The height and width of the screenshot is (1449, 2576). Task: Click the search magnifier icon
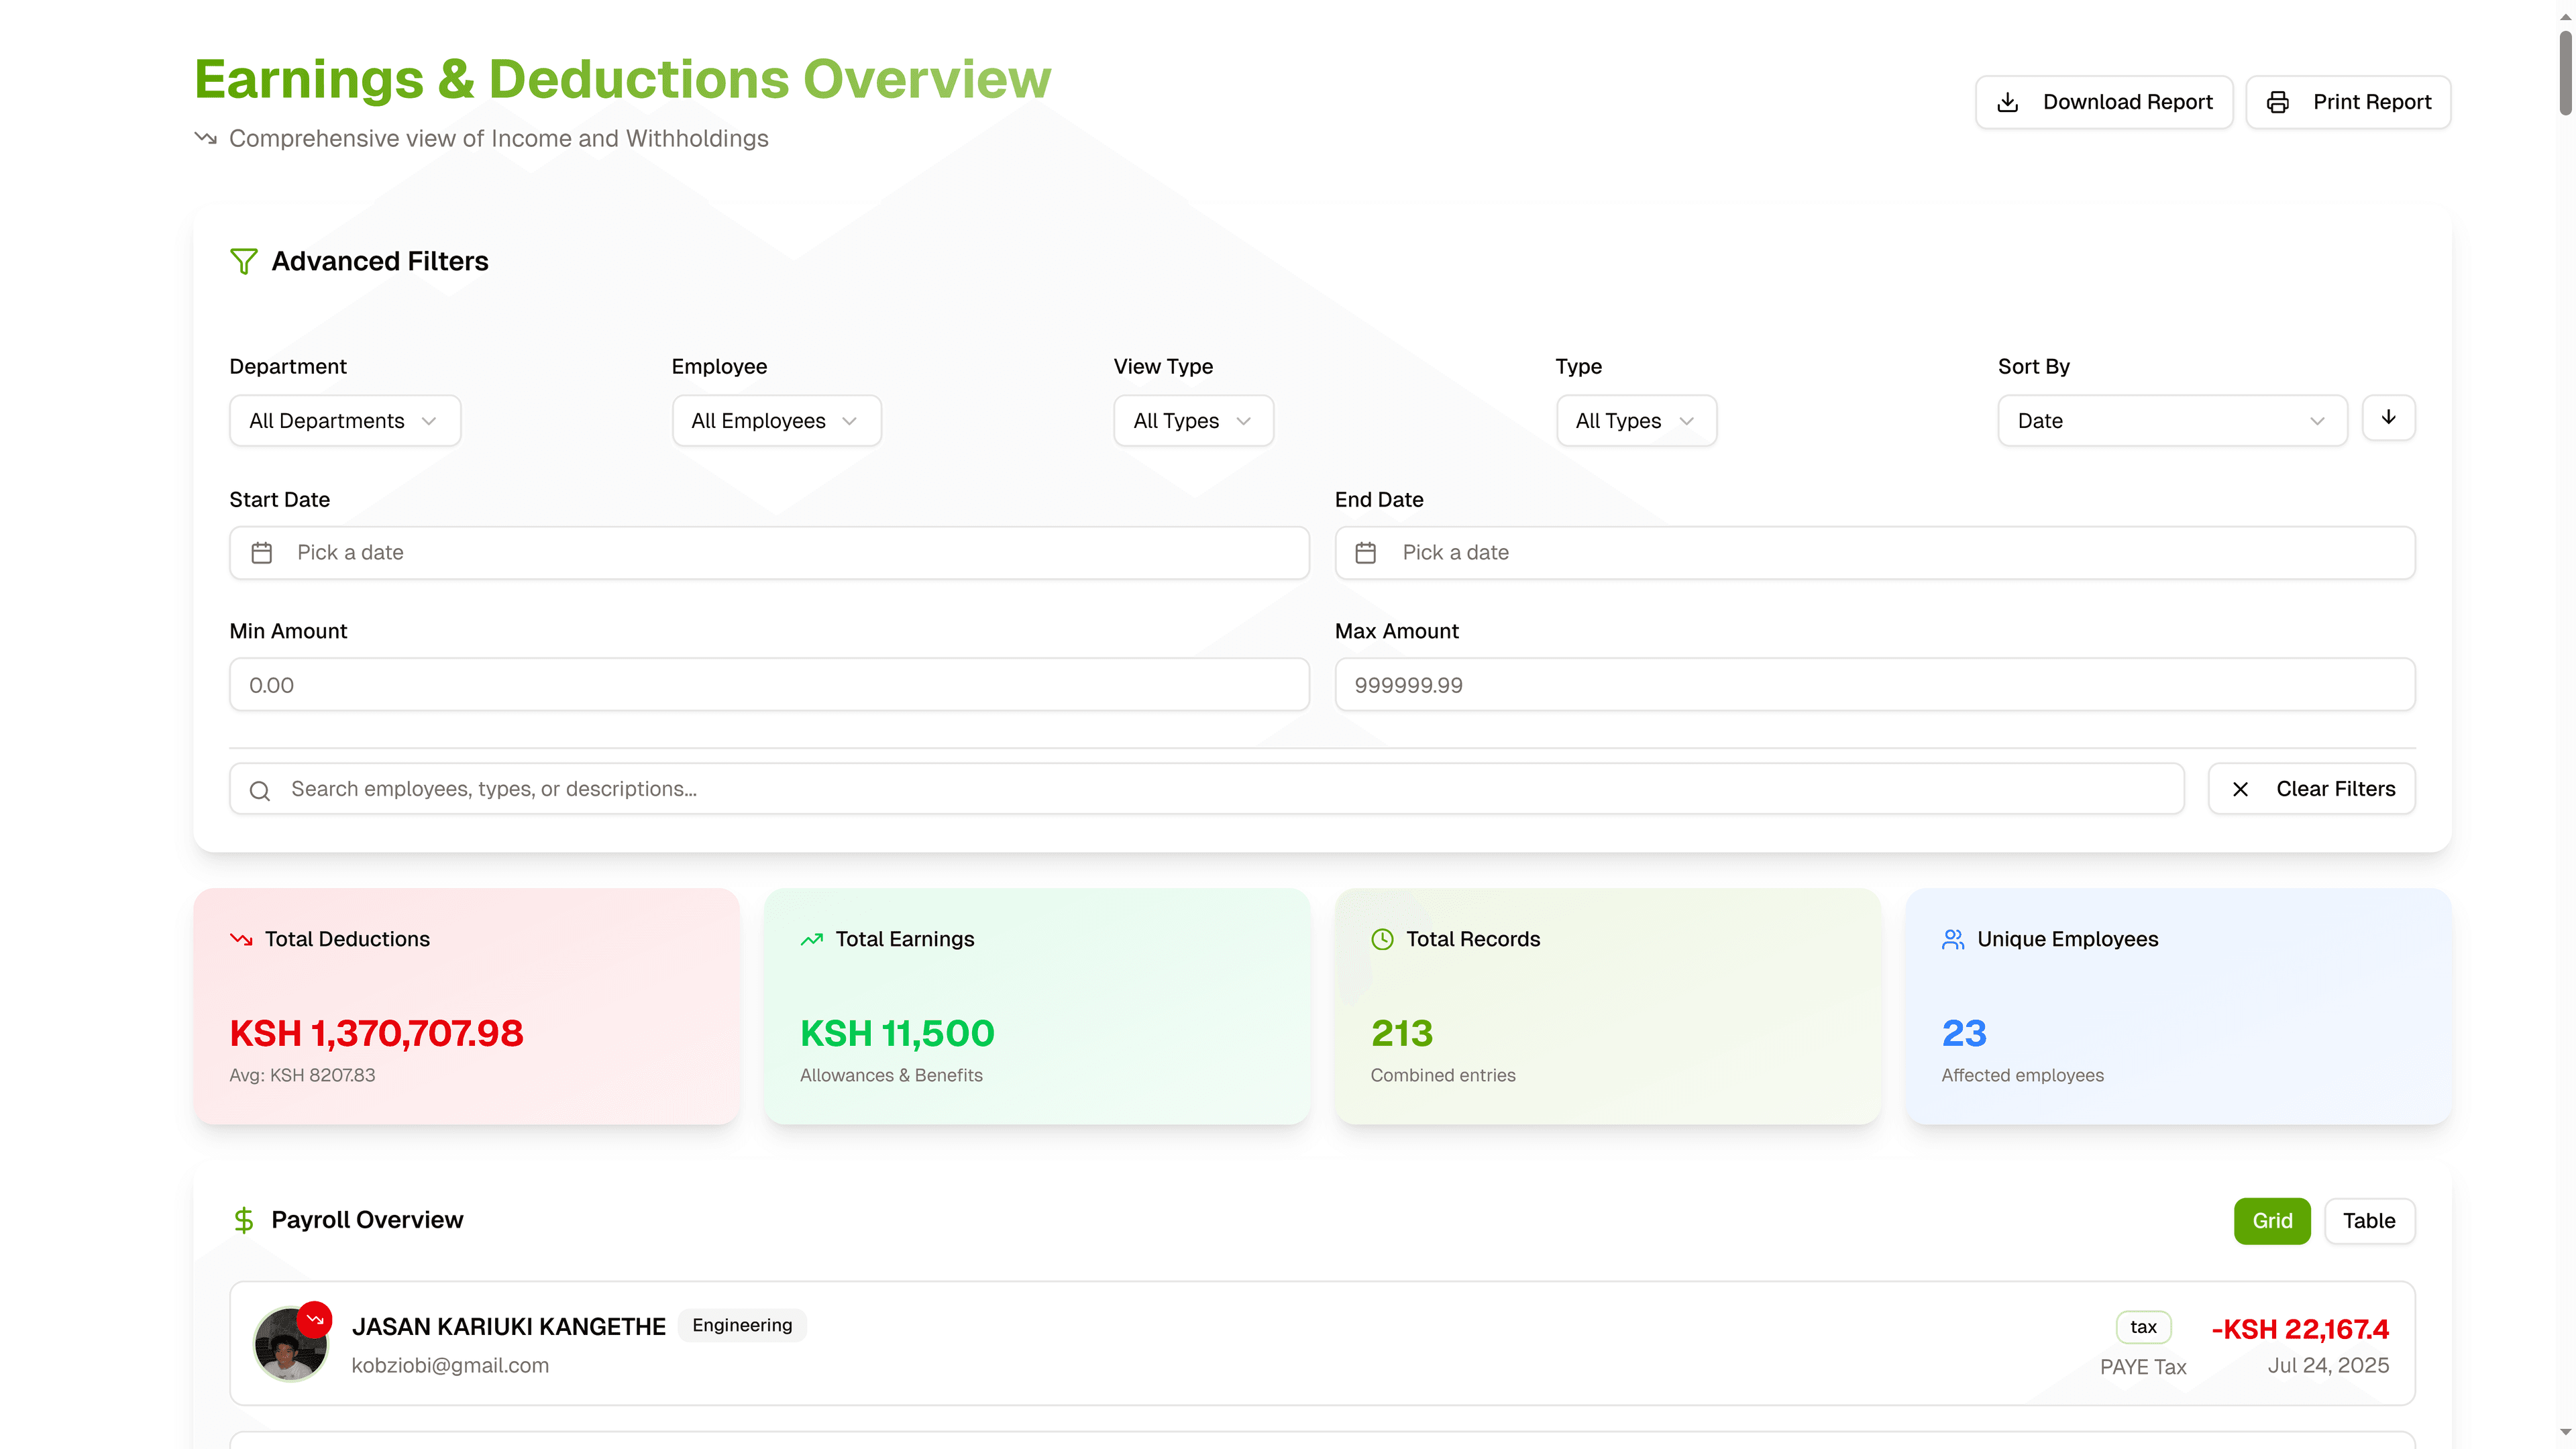260,790
